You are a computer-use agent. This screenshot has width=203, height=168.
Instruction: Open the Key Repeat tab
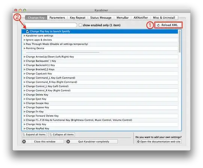[77, 18]
